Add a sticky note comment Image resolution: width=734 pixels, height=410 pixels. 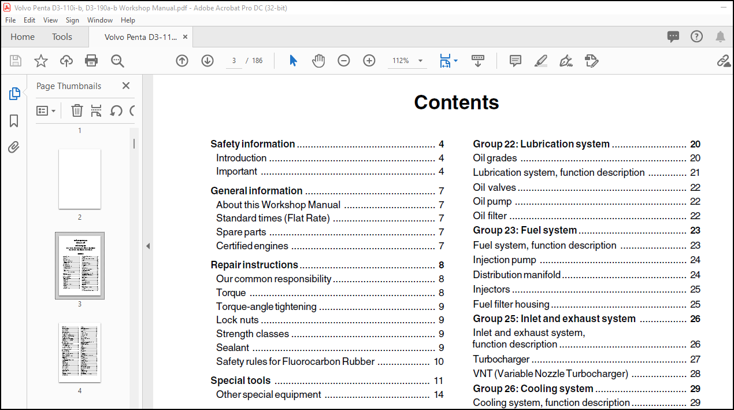(x=516, y=61)
